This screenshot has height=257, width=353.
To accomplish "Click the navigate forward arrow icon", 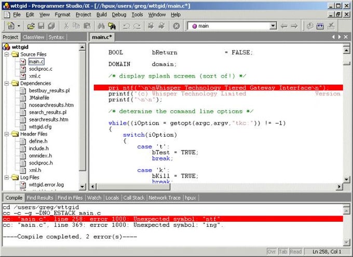I will [294, 26].
